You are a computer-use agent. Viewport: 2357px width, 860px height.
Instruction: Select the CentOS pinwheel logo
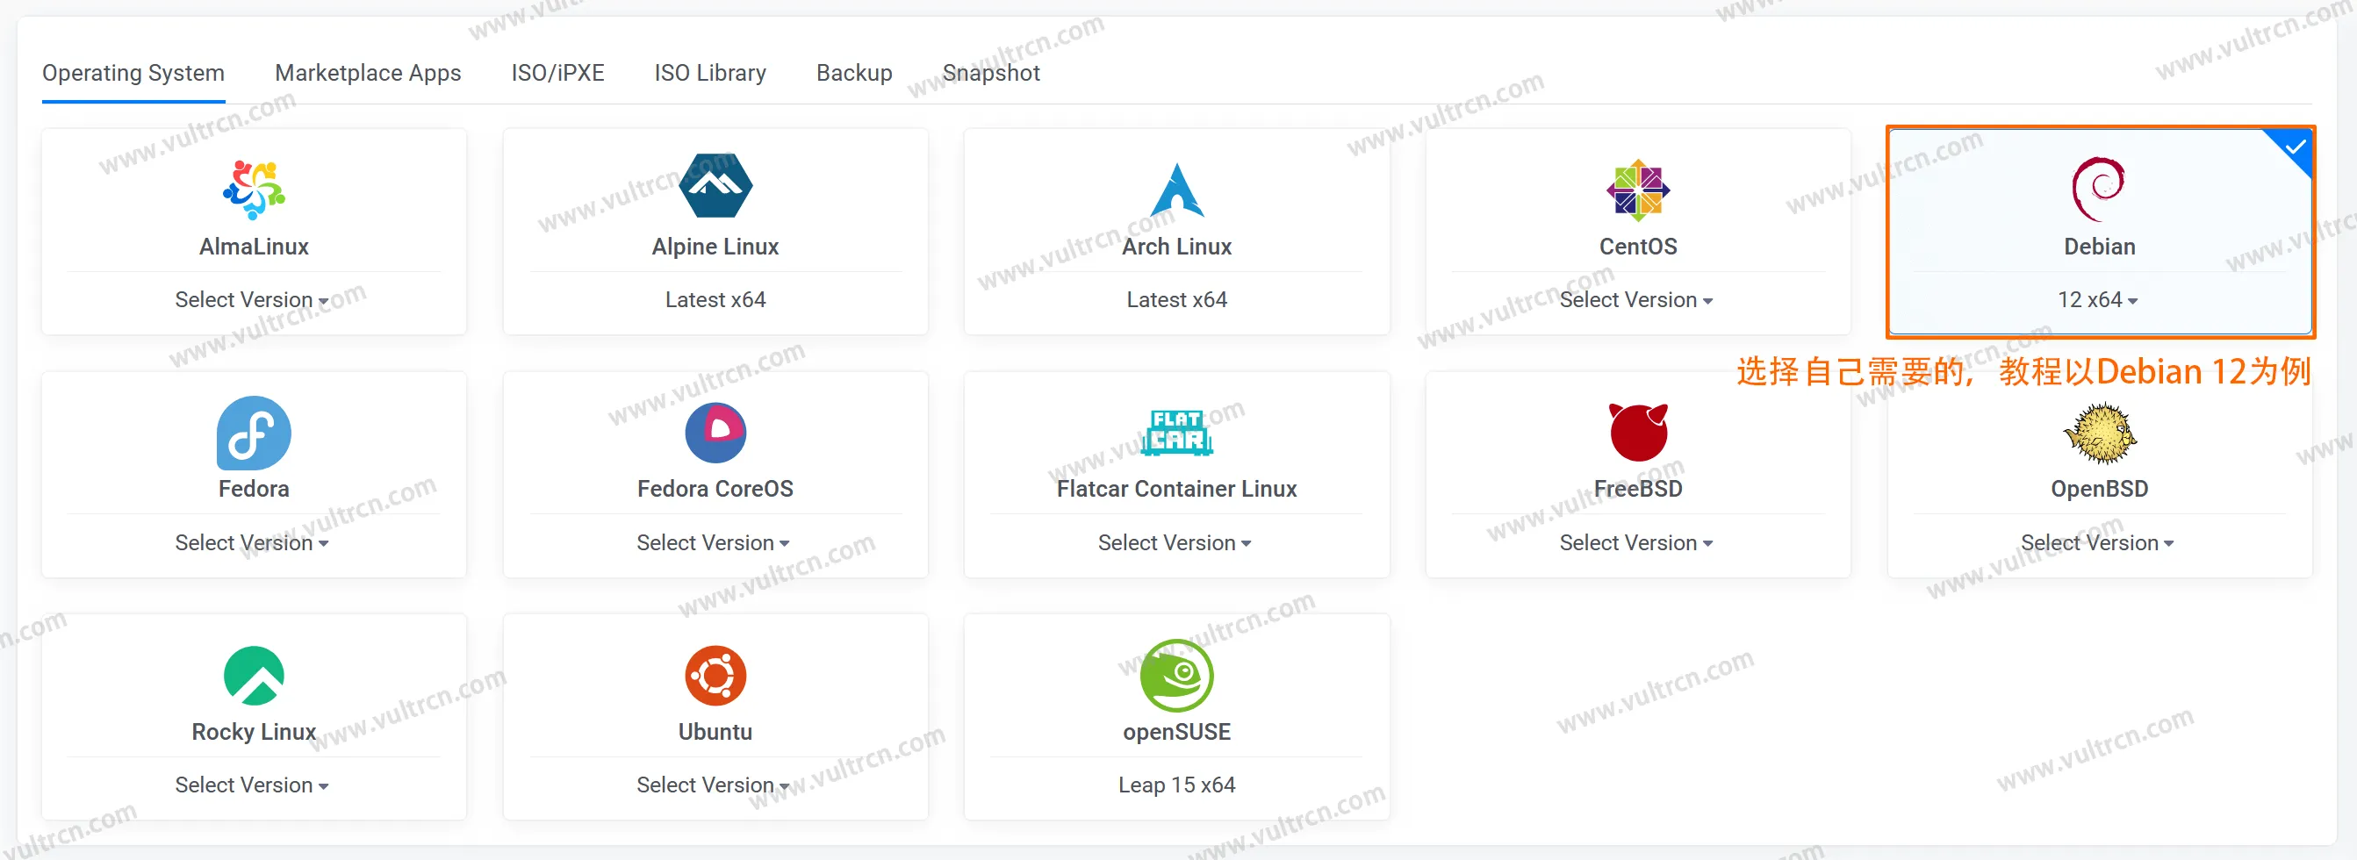click(x=1638, y=190)
